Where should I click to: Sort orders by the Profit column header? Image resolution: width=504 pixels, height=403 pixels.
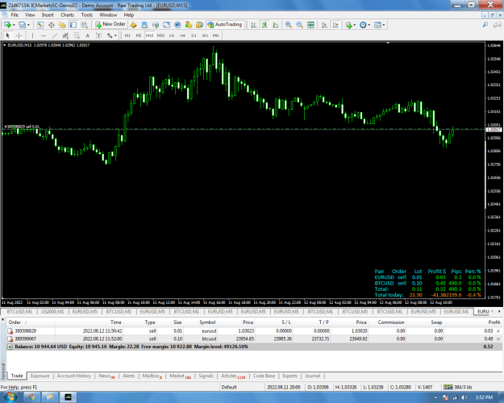click(494, 322)
